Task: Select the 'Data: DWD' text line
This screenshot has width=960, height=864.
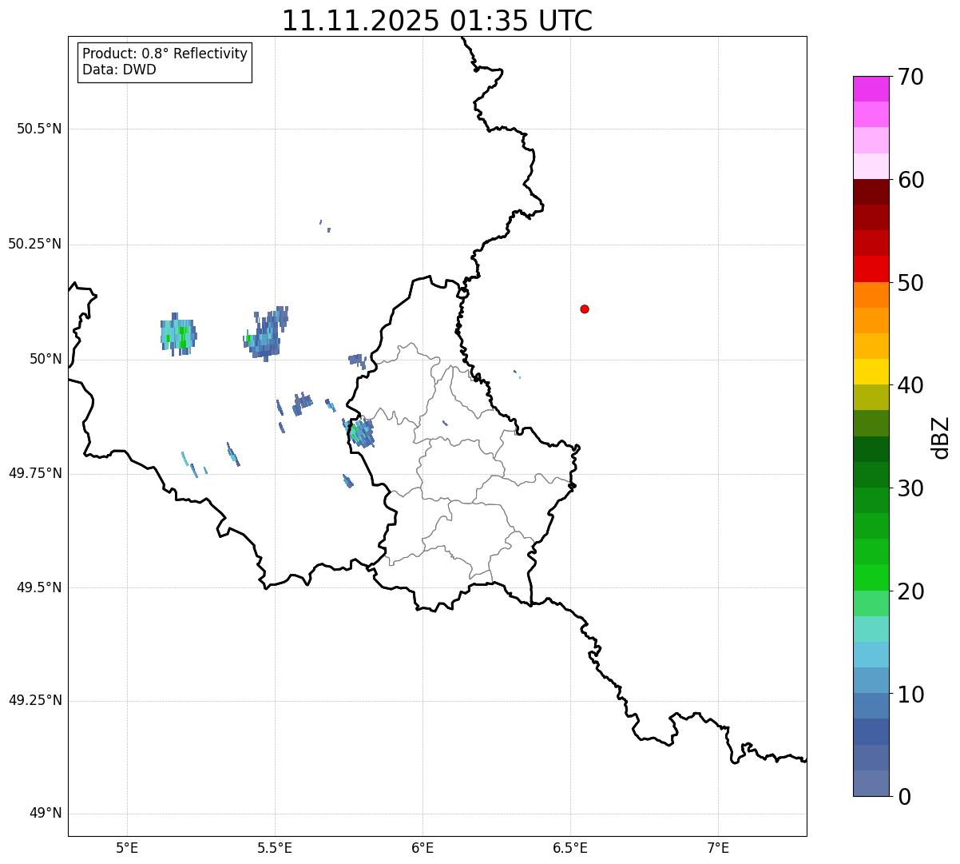Action: tap(119, 70)
